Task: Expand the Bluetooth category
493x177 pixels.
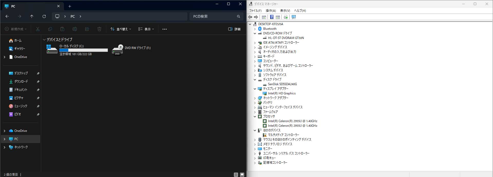Action: tap(255, 29)
